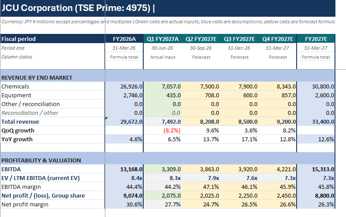The image size is (346, 217).
Task: Click the Net profit margin 24.7% cell
Action: (x=201, y=204)
